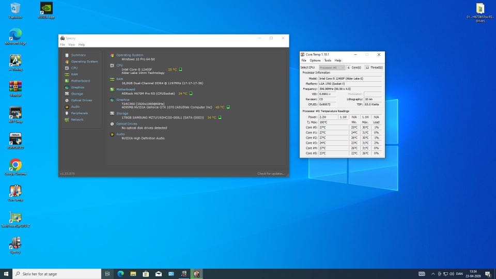Open Network in the Speccy sidebar
Viewport: 496px width, 279px height.
(77, 119)
